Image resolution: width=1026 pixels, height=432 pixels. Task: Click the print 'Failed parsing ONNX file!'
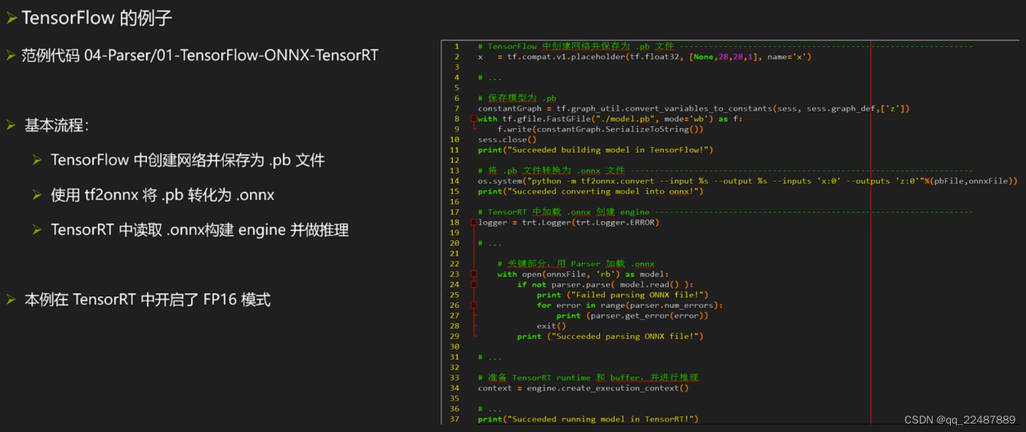click(x=623, y=295)
